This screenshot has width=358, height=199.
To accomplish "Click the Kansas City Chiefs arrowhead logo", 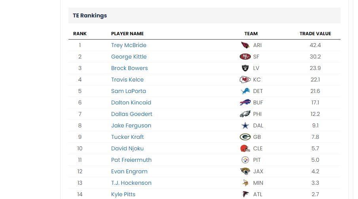I will click(x=245, y=80).
